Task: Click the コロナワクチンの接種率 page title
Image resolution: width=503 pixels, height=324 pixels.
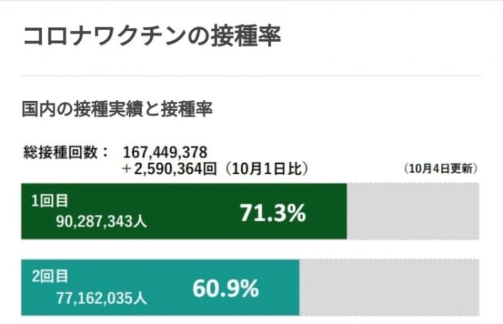Action: click(x=152, y=36)
